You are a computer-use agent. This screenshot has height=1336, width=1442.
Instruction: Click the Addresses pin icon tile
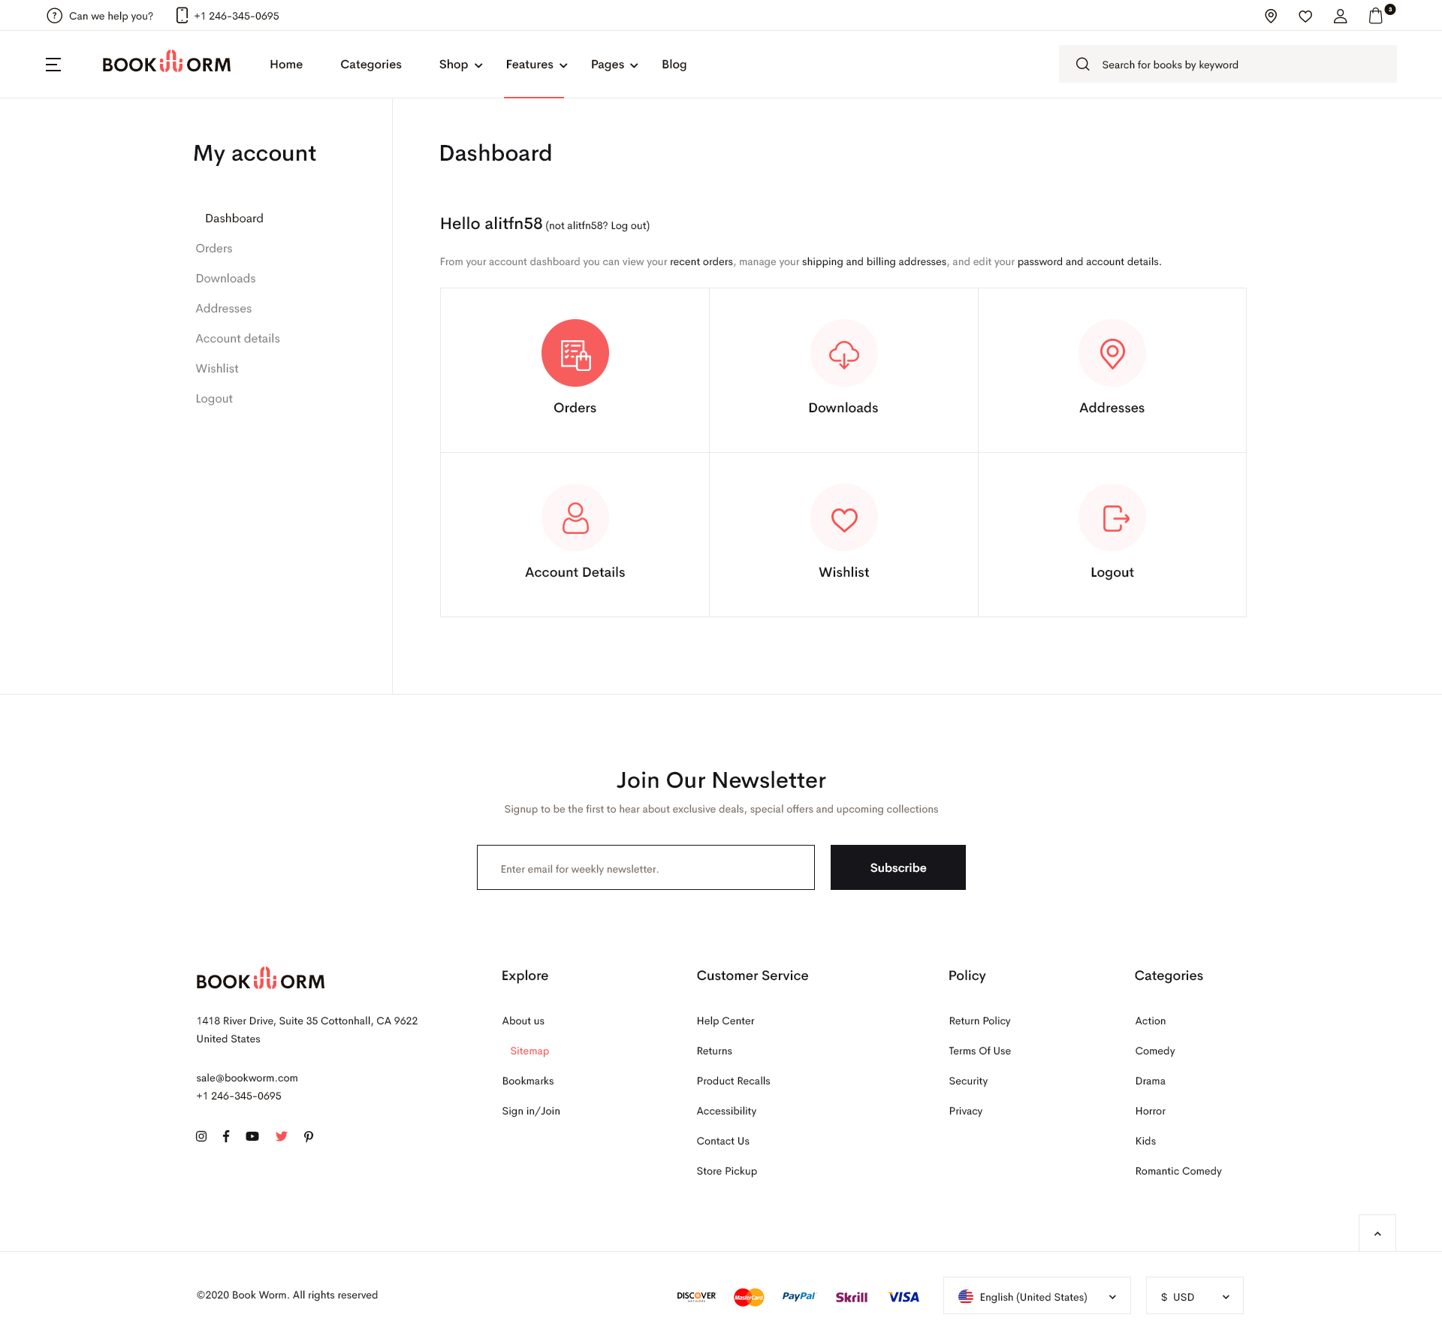(x=1112, y=353)
